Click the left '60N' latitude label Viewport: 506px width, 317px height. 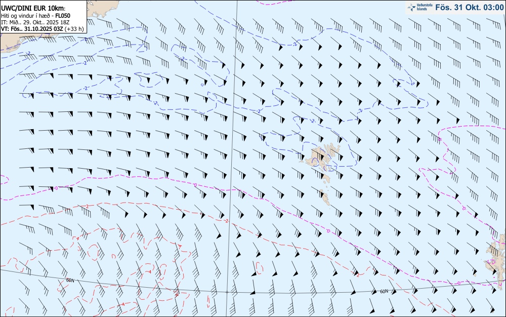[x=70, y=280]
